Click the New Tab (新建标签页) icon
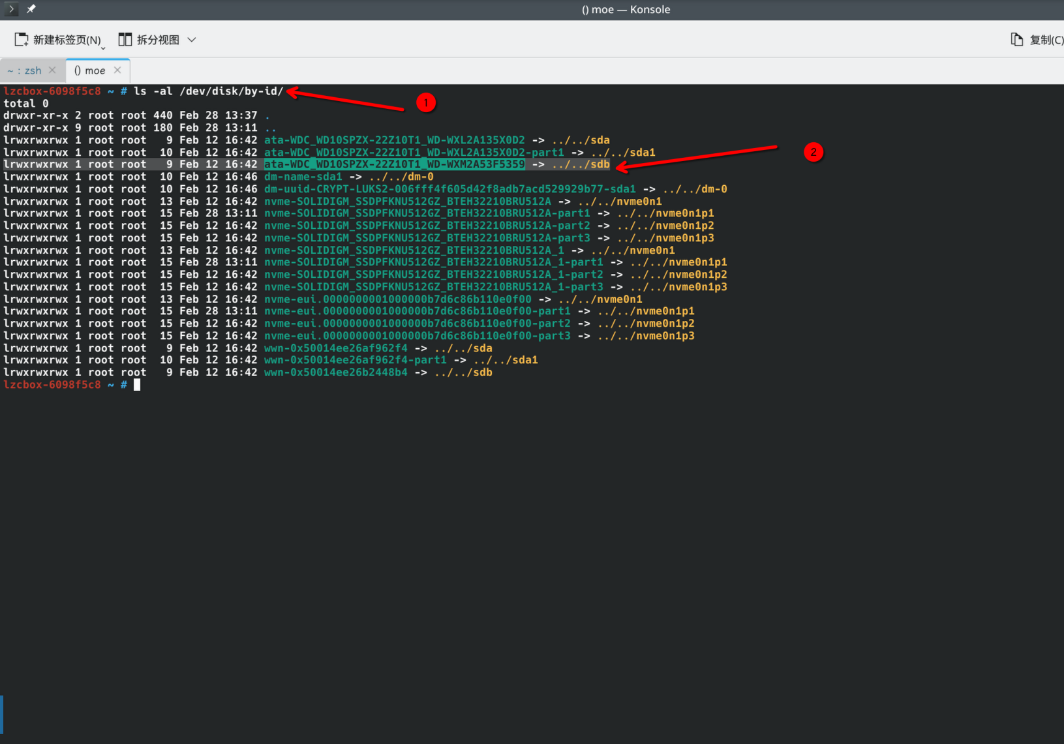1064x744 pixels. (x=21, y=40)
